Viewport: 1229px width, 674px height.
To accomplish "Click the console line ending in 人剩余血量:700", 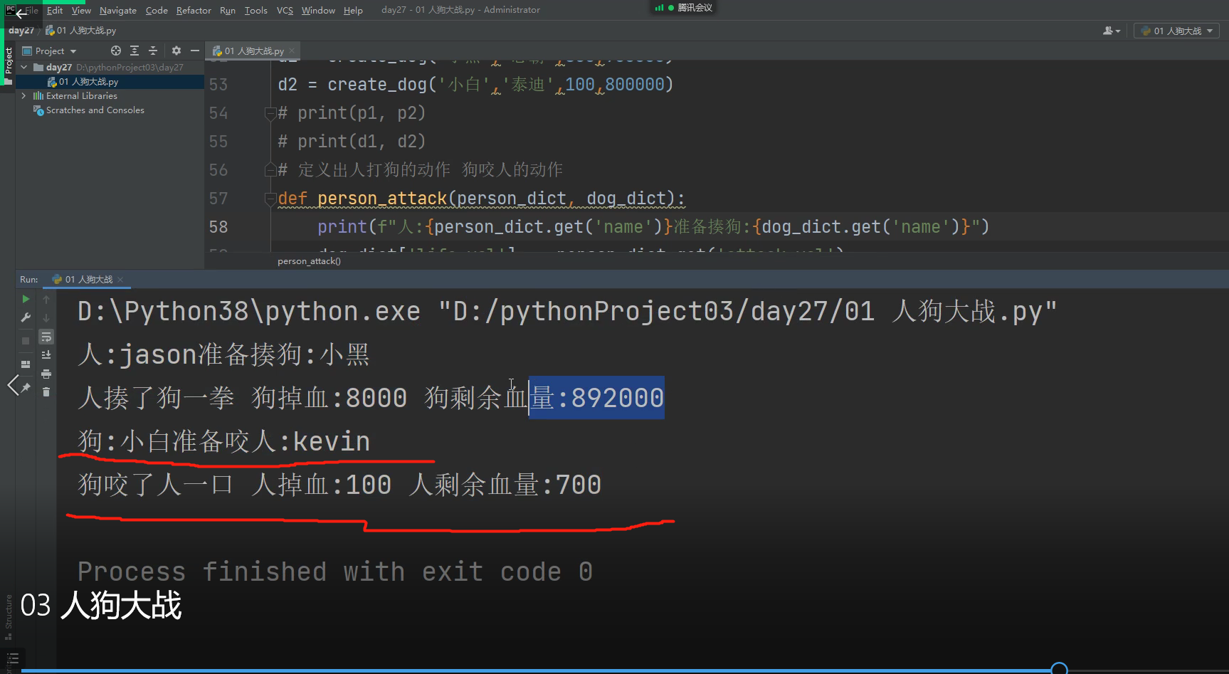I will [339, 485].
